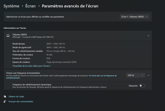Select Paramètres avancés de l'écran breadcrumb title
The height and width of the screenshot is (111, 165).
[x=70, y=6]
